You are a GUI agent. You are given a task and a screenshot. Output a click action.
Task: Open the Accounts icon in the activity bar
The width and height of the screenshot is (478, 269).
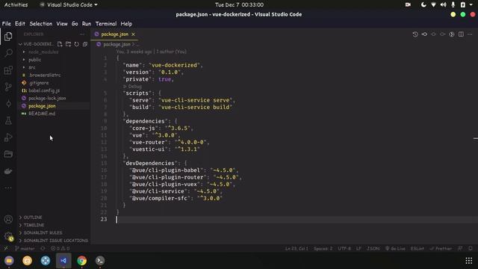coord(8,219)
